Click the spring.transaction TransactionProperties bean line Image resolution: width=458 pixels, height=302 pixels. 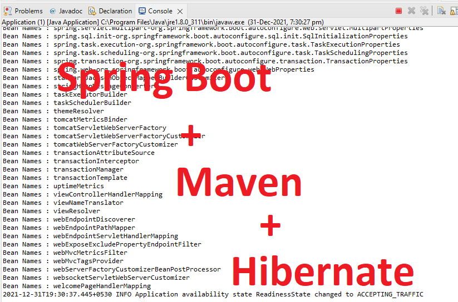205,61
